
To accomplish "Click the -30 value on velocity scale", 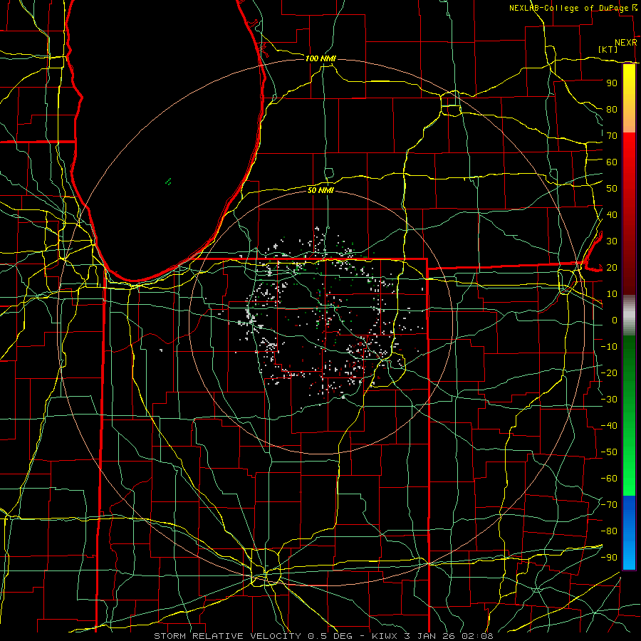I will point(609,400).
